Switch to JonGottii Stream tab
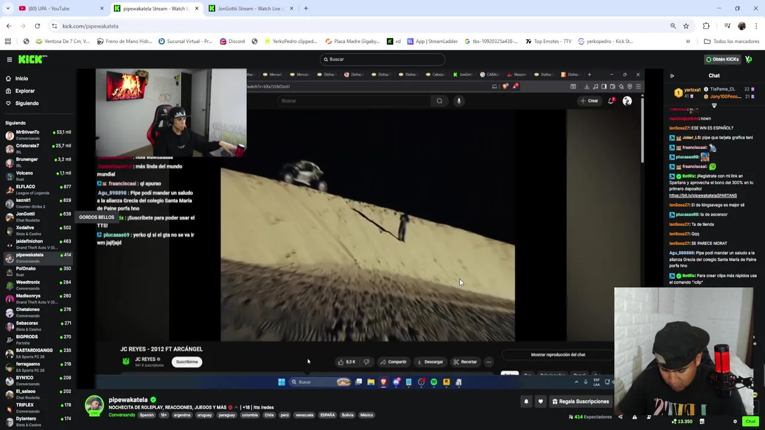This screenshot has width=765, height=430. coord(250,8)
